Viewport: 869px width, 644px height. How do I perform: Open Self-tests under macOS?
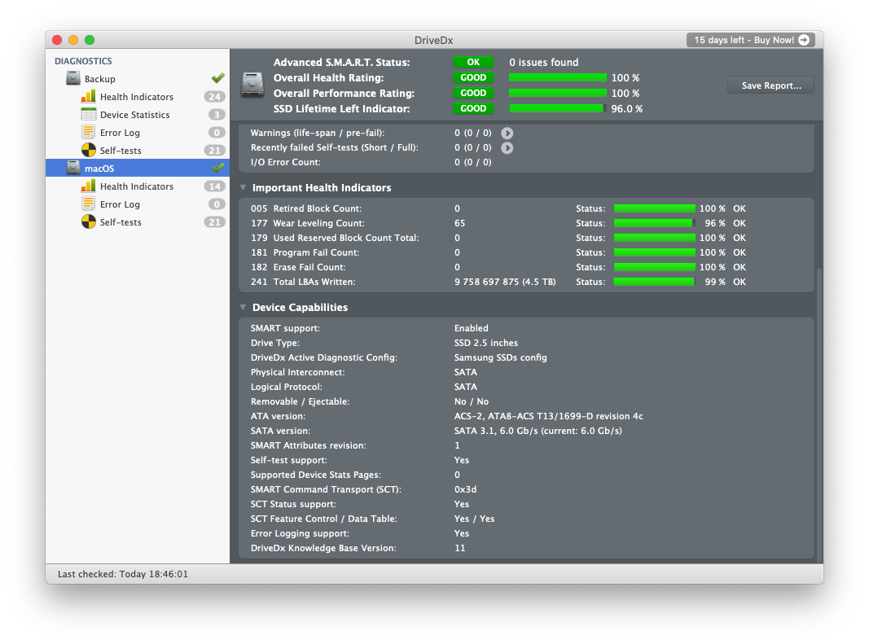click(x=138, y=221)
